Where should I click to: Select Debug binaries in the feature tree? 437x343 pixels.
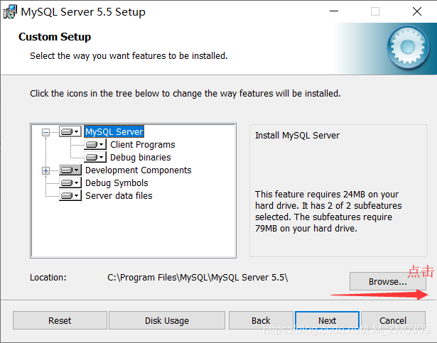pos(141,158)
